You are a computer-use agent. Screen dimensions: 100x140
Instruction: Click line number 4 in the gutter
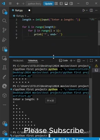pyautogui.click(x=16, y=27)
